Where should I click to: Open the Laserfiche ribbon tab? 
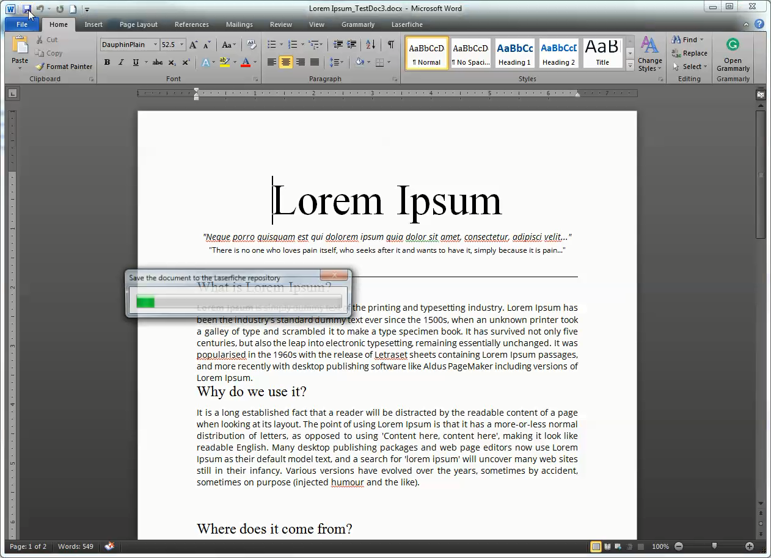[407, 24]
